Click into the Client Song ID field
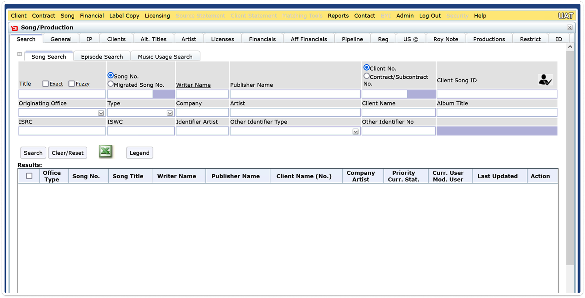The height and width of the screenshot is (298, 585). (497, 94)
